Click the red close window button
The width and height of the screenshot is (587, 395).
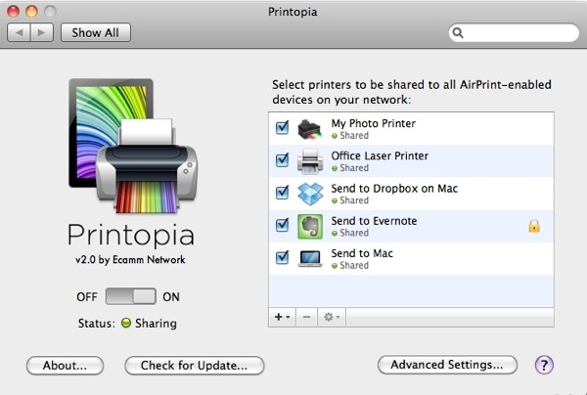13,11
